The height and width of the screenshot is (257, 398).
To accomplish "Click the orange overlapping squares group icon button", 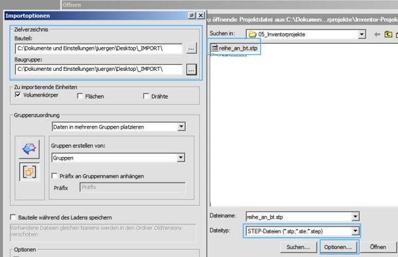I will click(x=29, y=172).
